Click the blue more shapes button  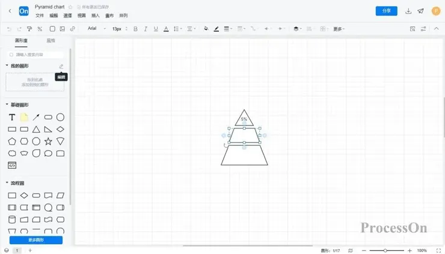[36, 240]
